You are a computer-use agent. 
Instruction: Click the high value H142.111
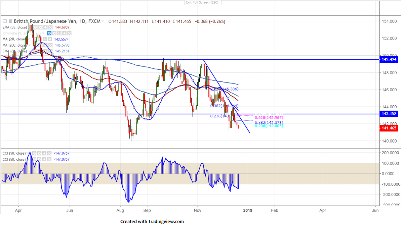(139, 21)
